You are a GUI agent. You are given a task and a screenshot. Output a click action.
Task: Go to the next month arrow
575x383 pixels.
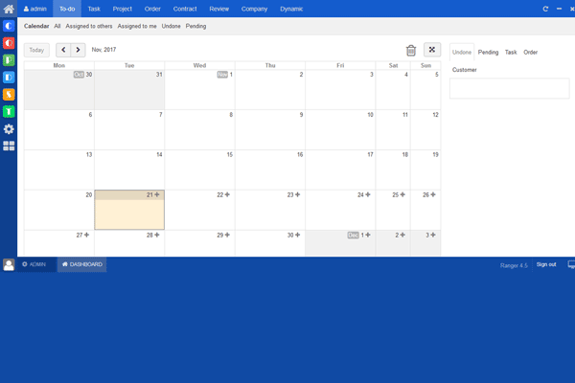point(78,50)
